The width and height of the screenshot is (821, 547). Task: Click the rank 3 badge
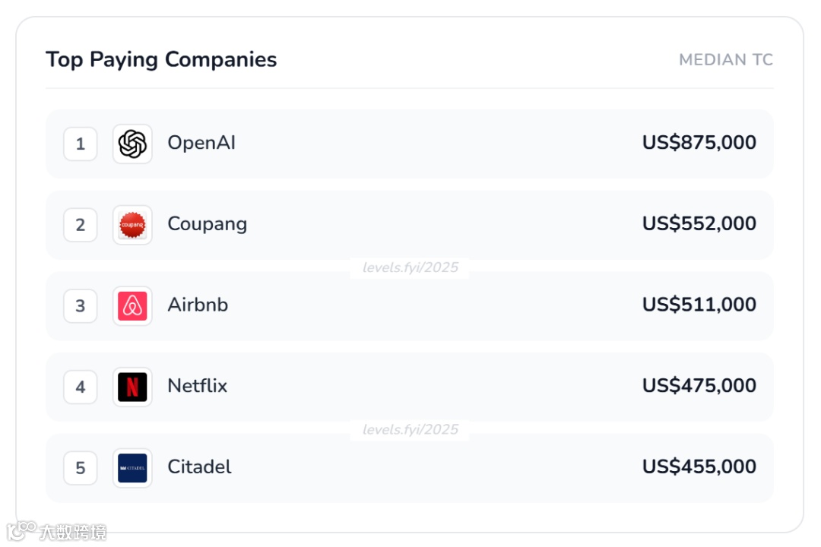[x=81, y=306]
